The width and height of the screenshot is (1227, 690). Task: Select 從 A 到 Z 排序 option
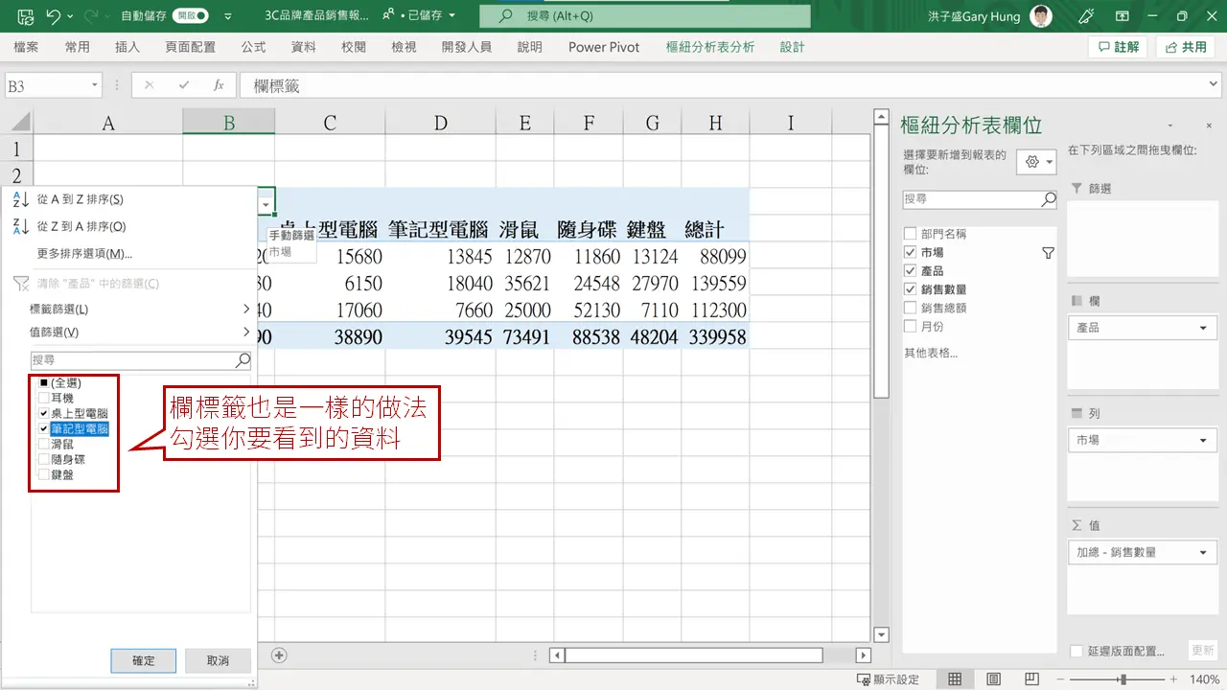point(80,199)
